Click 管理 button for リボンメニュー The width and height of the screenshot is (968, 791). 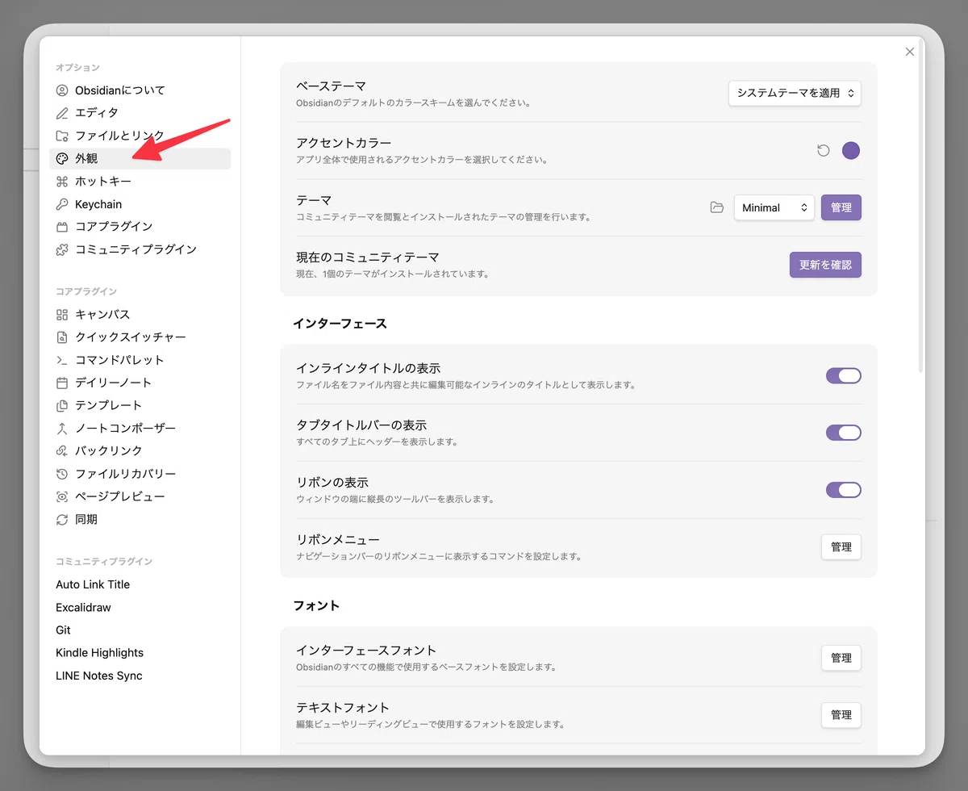coord(841,546)
